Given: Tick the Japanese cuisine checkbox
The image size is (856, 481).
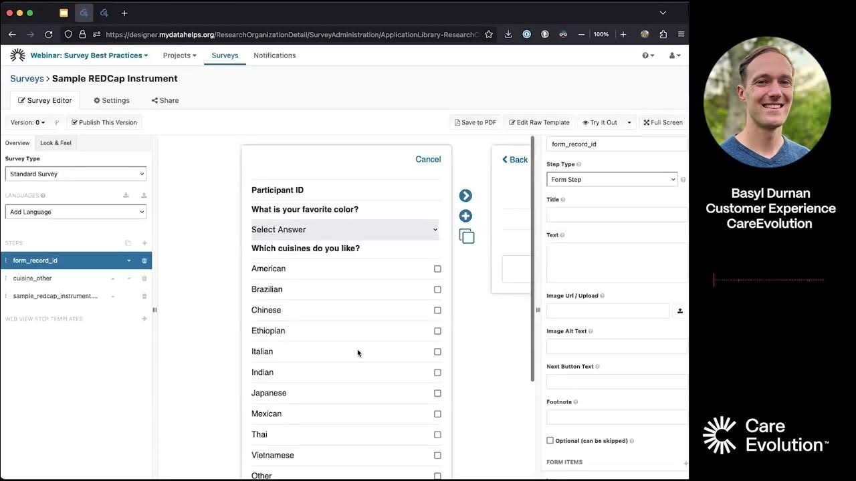Looking at the screenshot, I should [437, 393].
